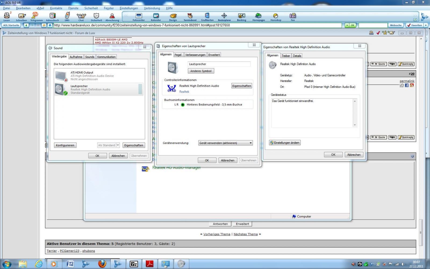This screenshot has width=430, height=269.
Task: Open the Als Standard dropdown arrow
Action: click(118, 145)
